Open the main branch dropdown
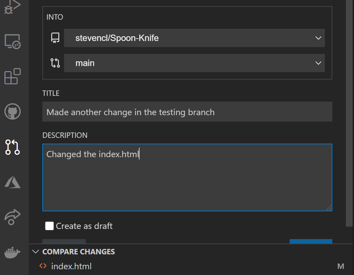 (x=194, y=63)
